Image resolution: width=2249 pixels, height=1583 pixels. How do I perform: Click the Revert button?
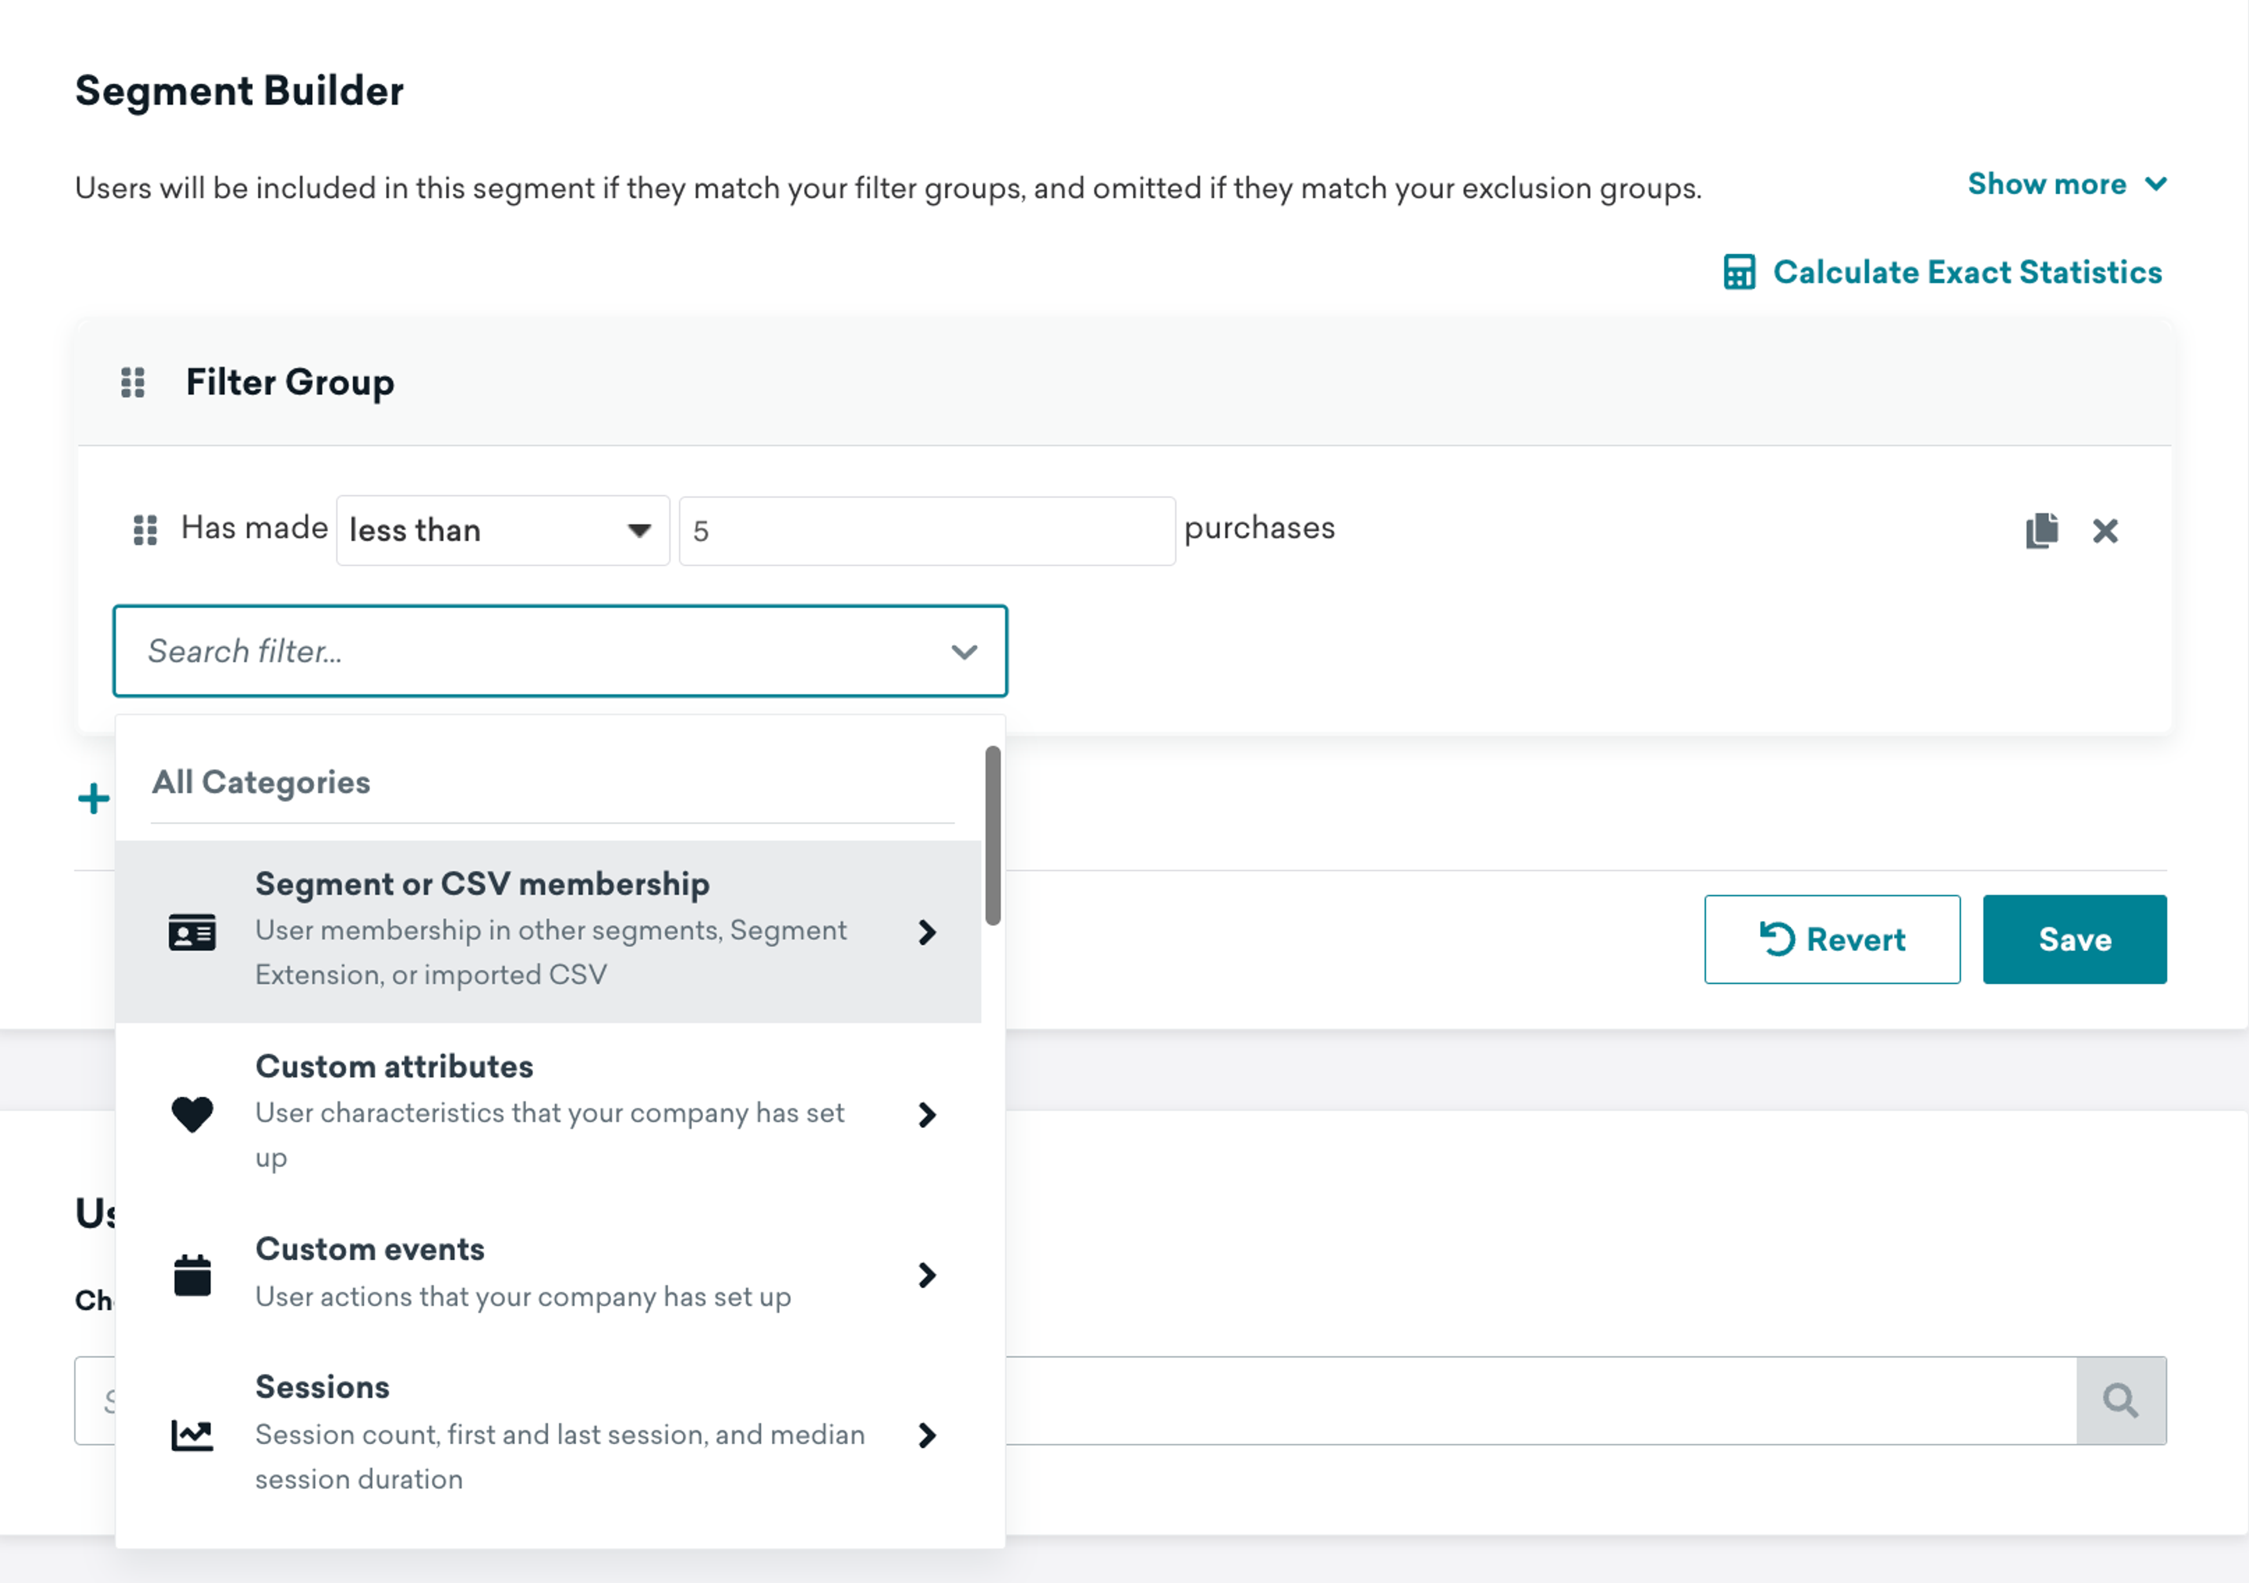[x=1832, y=939]
